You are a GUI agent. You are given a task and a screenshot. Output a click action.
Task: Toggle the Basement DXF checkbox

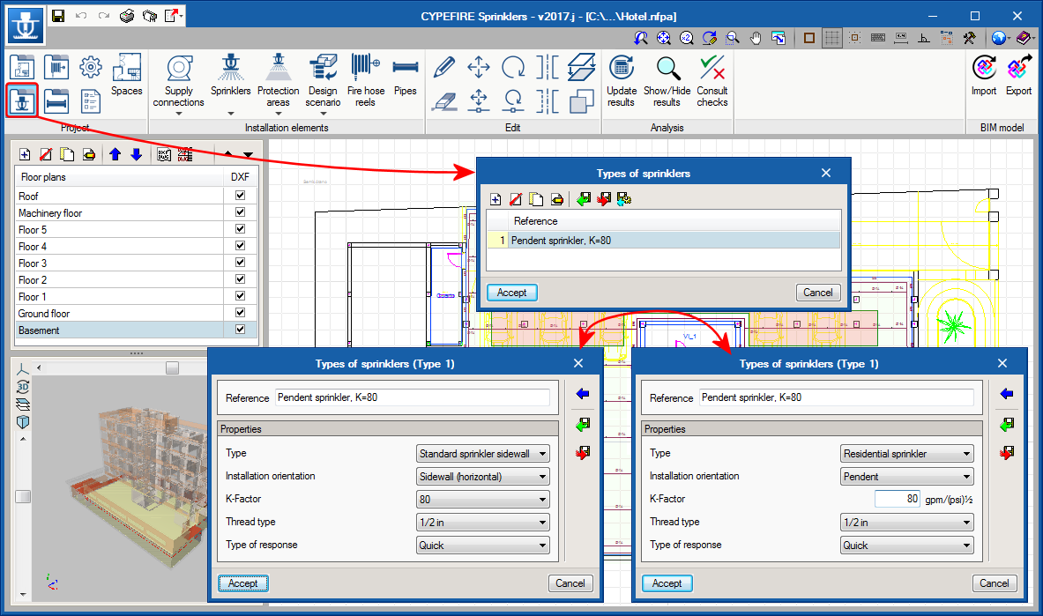tap(240, 330)
